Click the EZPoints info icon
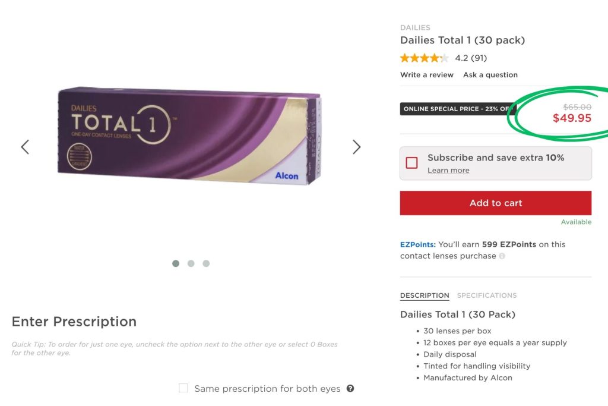Viewport: 608px width, 406px height. [502, 256]
